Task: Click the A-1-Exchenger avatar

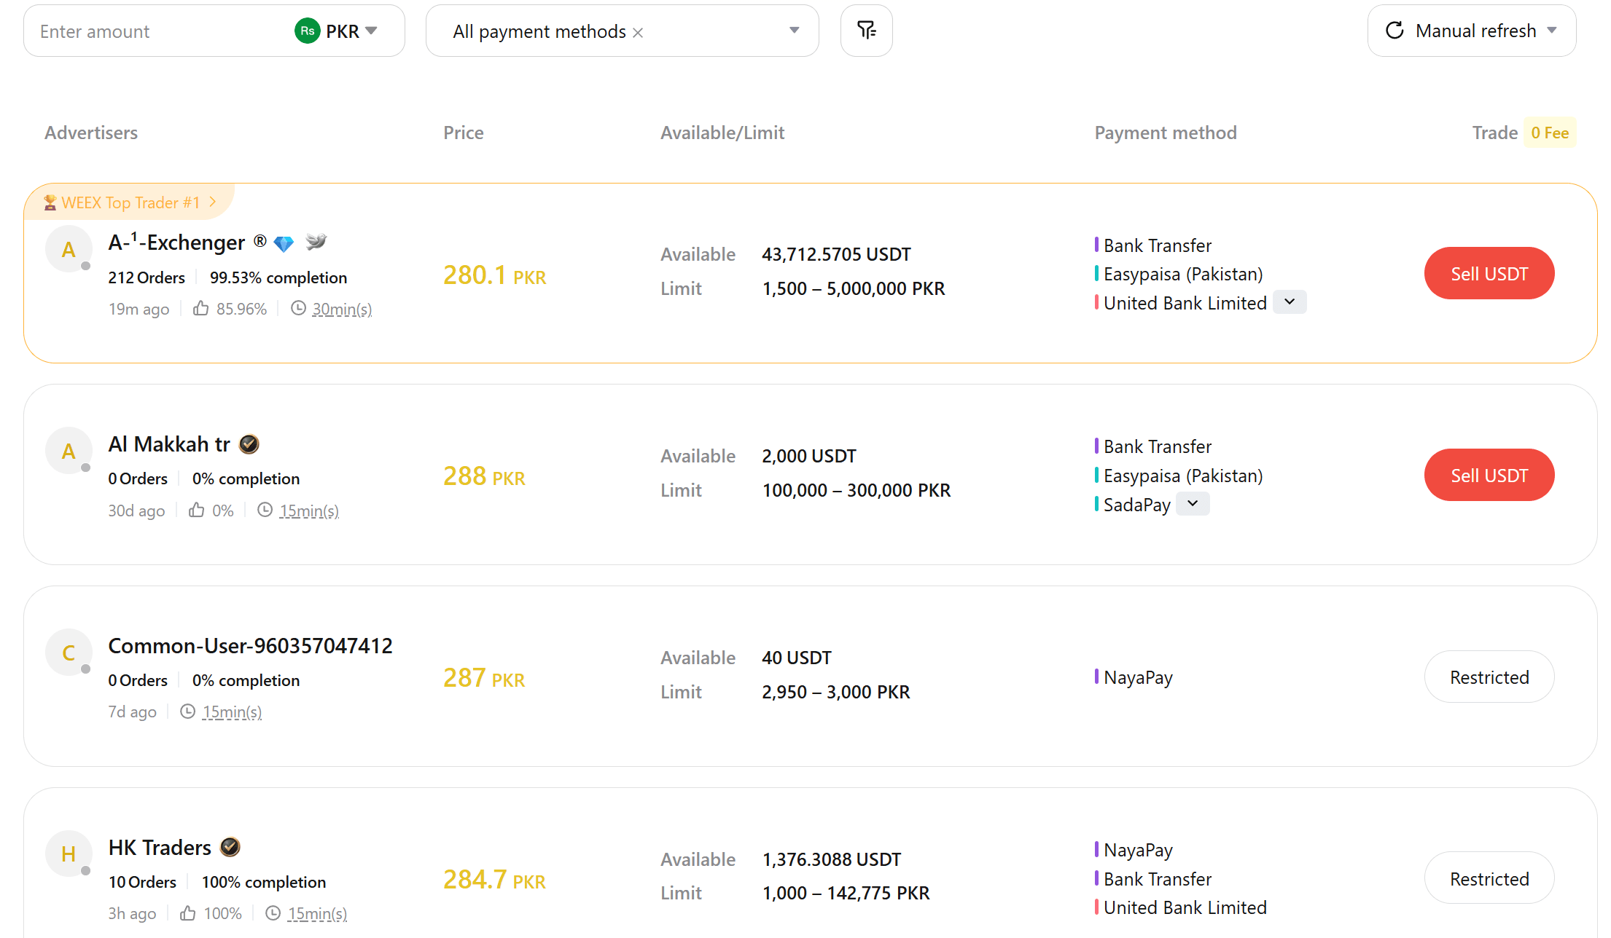Action: tap(69, 249)
